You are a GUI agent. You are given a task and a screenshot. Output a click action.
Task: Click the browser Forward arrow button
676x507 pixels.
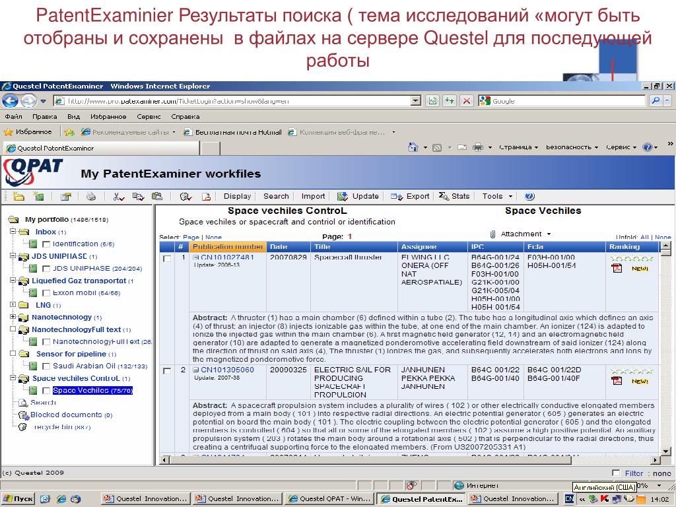pos(28,101)
